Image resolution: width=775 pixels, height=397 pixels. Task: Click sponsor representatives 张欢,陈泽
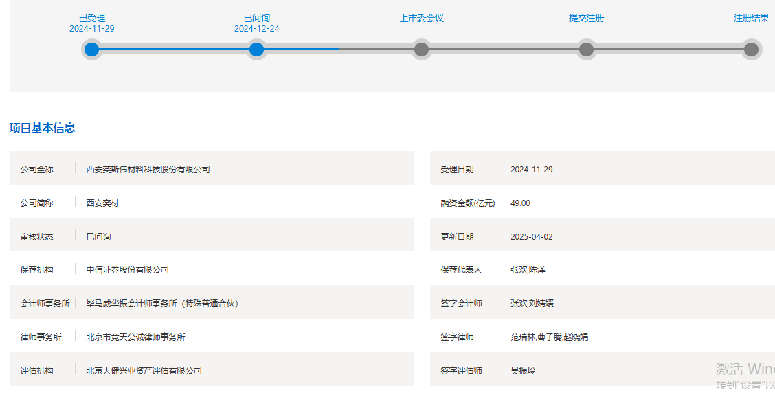528,269
